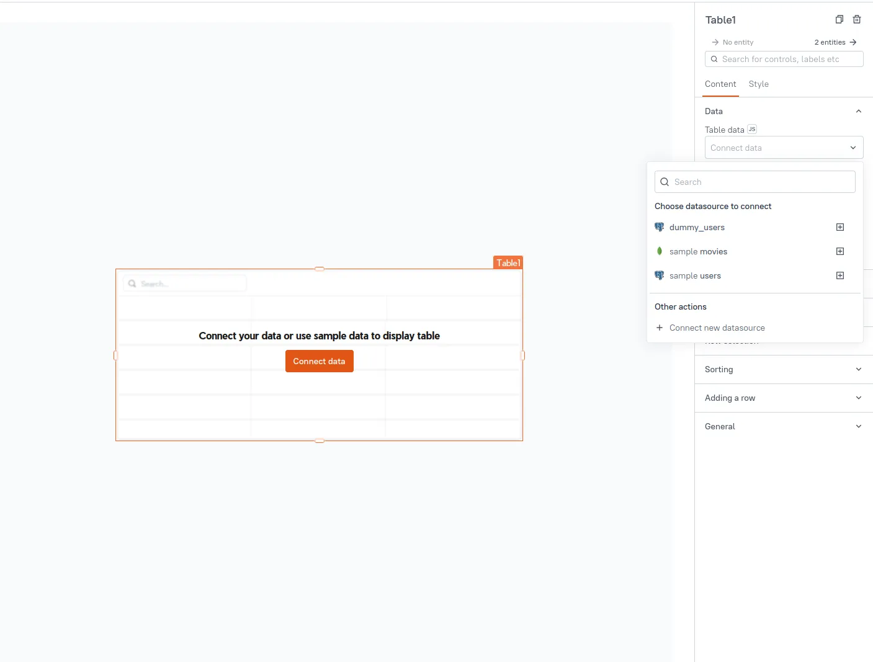Click the PostgreSQL icon beside dummy_users
Viewport: 873px width, 662px height.
[660, 227]
